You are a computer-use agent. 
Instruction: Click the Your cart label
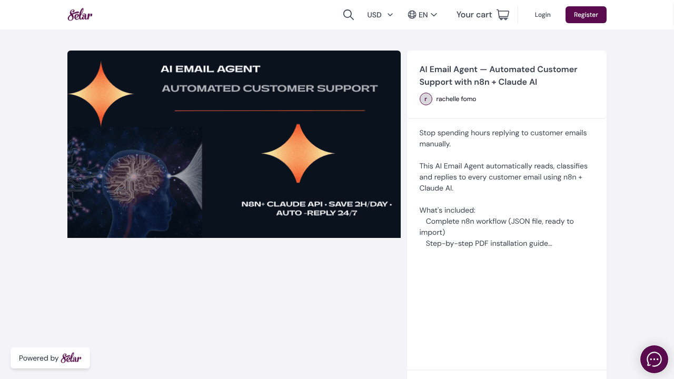(x=474, y=15)
